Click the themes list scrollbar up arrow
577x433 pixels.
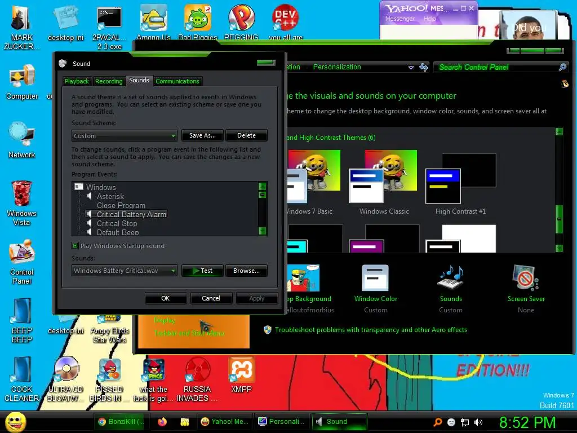click(559, 131)
